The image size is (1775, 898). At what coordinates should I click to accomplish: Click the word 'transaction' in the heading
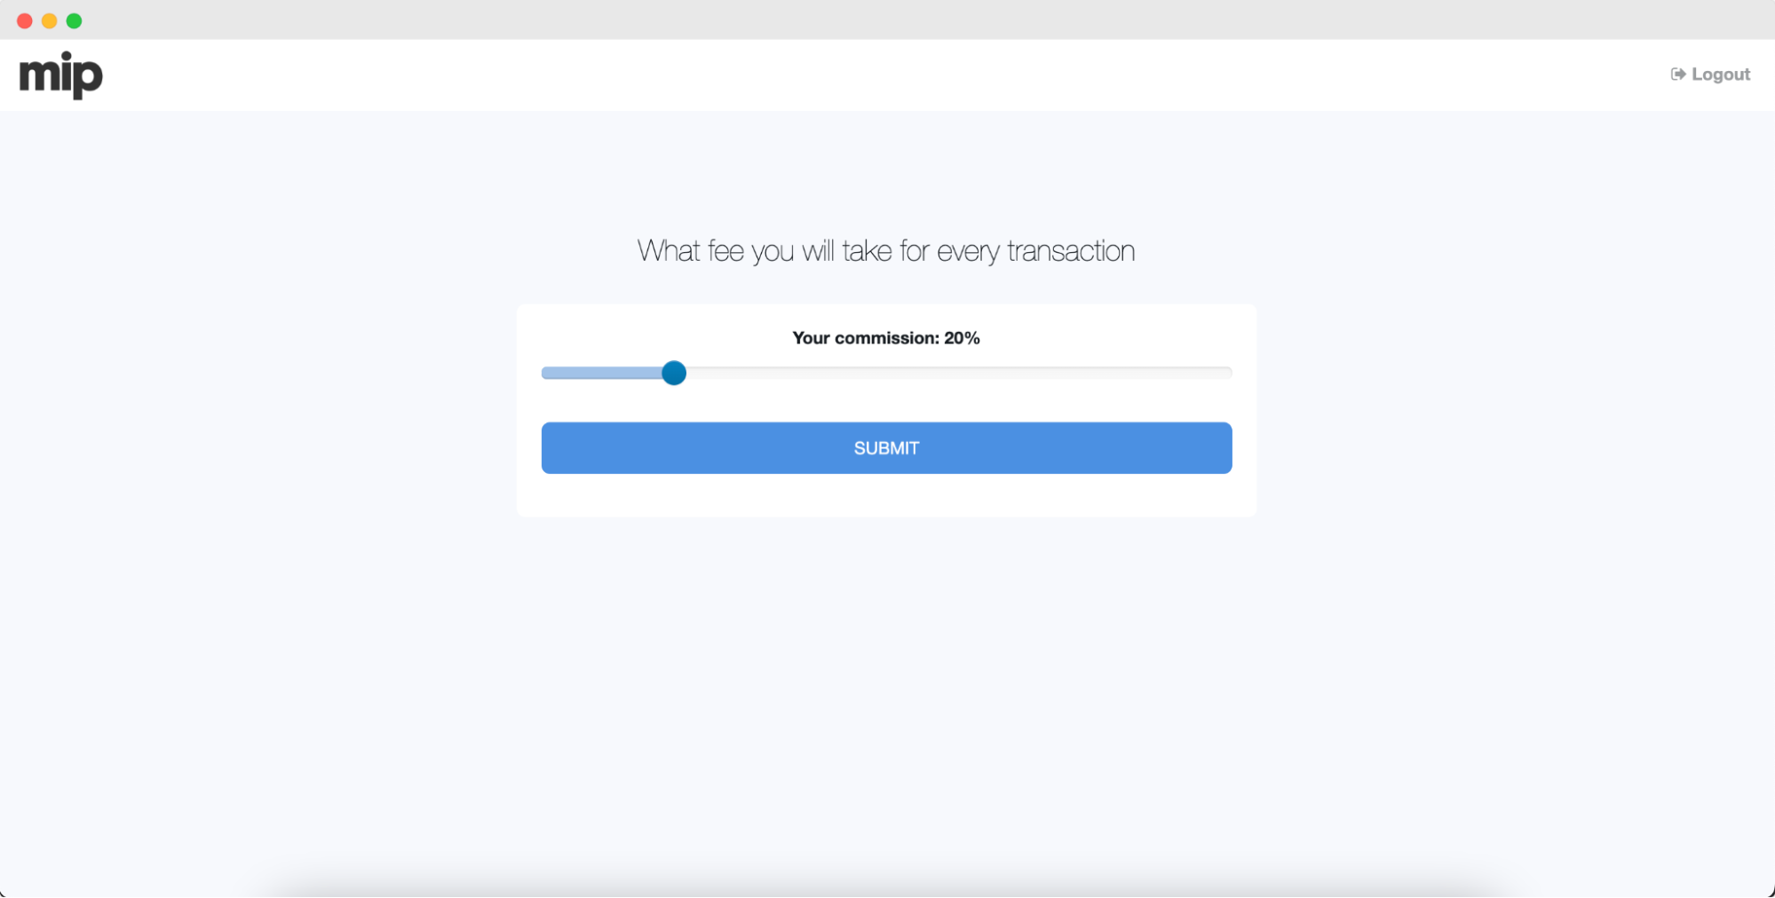coord(1071,251)
